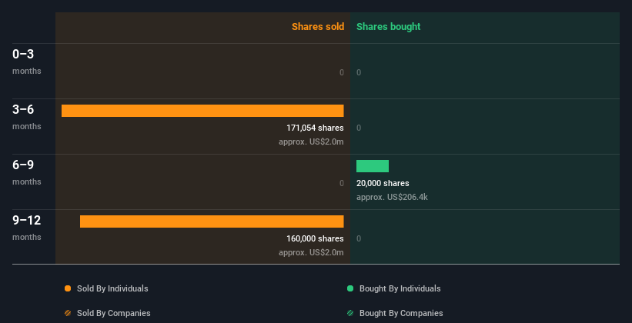The width and height of the screenshot is (632, 323).
Task: Click the 9–12 months row label
Action: point(27,228)
